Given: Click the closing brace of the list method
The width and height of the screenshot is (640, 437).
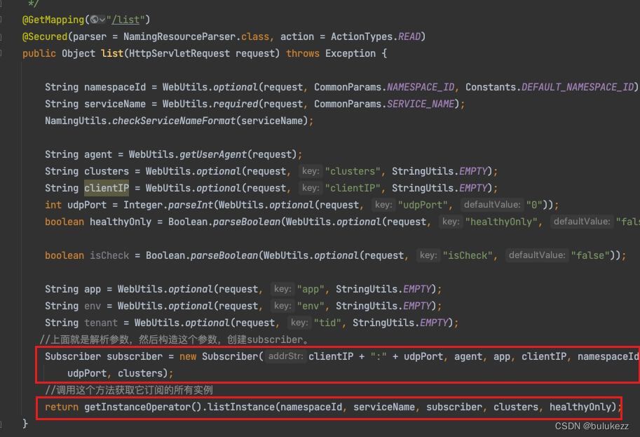Looking at the screenshot, I should pos(25,424).
